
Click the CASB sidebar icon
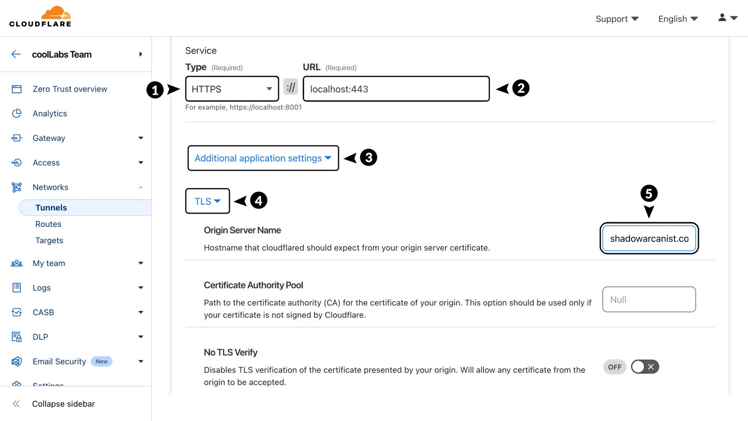click(x=17, y=312)
